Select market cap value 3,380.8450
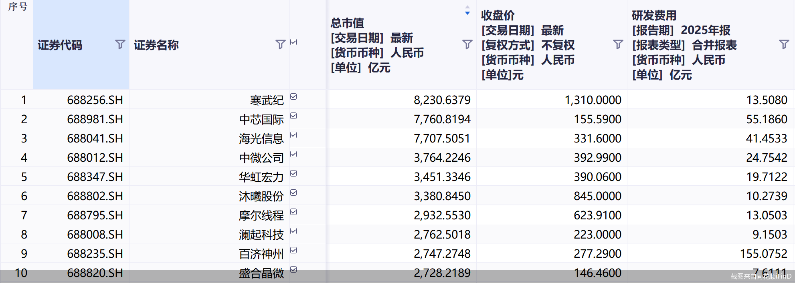Image resolution: width=795 pixels, height=283 pixels. pyautogui.click(x=442, y=196)
